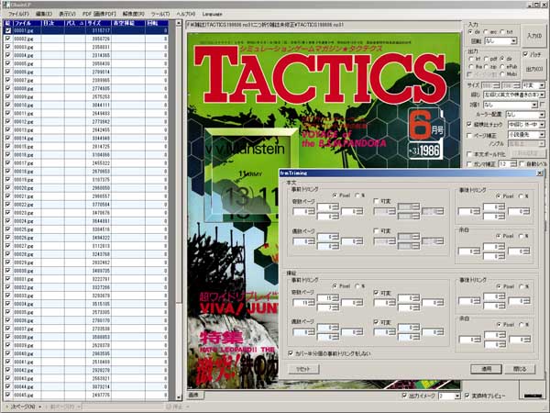Open the ルーラー配置 dropdown
The height and width of the screenshot is (413, 550).
542,115
